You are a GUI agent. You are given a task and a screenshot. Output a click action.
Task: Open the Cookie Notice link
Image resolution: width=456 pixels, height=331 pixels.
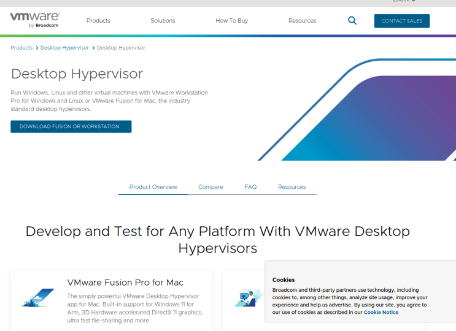[x=381, y=313]
